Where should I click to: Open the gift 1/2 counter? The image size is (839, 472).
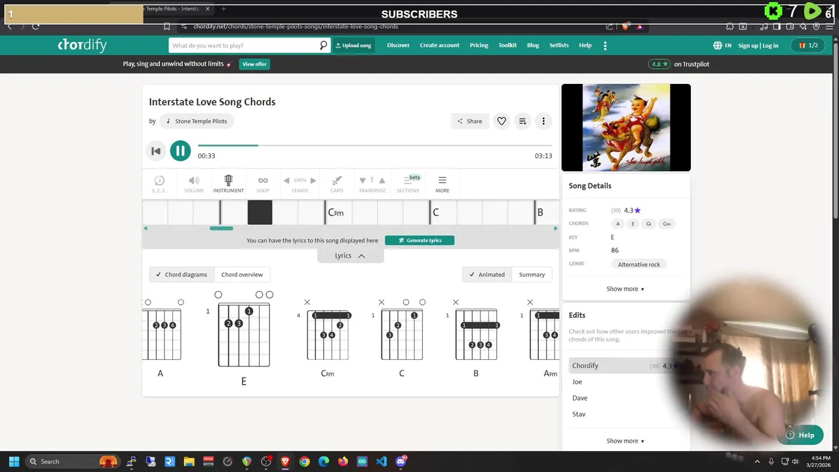[808, 45]
